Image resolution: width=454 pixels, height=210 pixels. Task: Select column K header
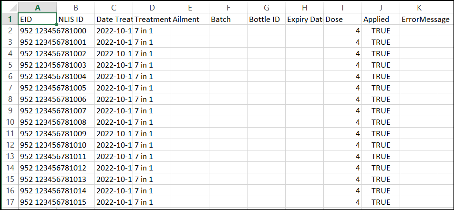[419, 8]
